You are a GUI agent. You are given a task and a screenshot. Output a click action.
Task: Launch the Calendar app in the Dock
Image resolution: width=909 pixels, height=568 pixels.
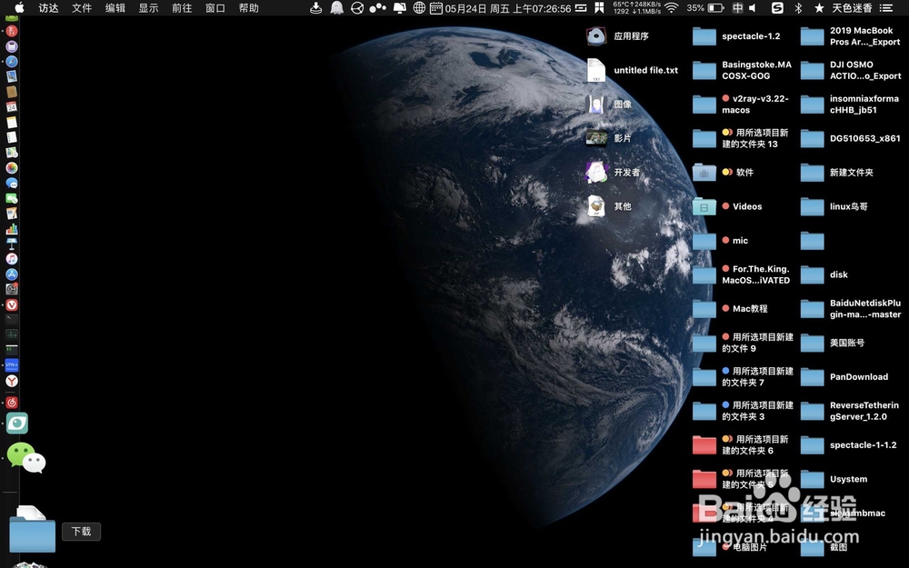click(x=12, y=106)
